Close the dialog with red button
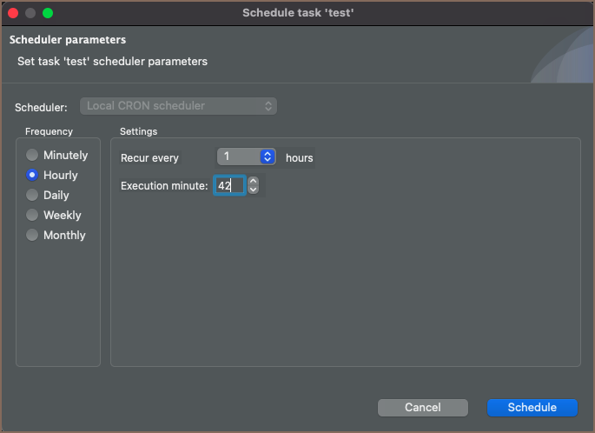This screenshot has width=595, height=433. pyautogui.click(x=13, y=13)
